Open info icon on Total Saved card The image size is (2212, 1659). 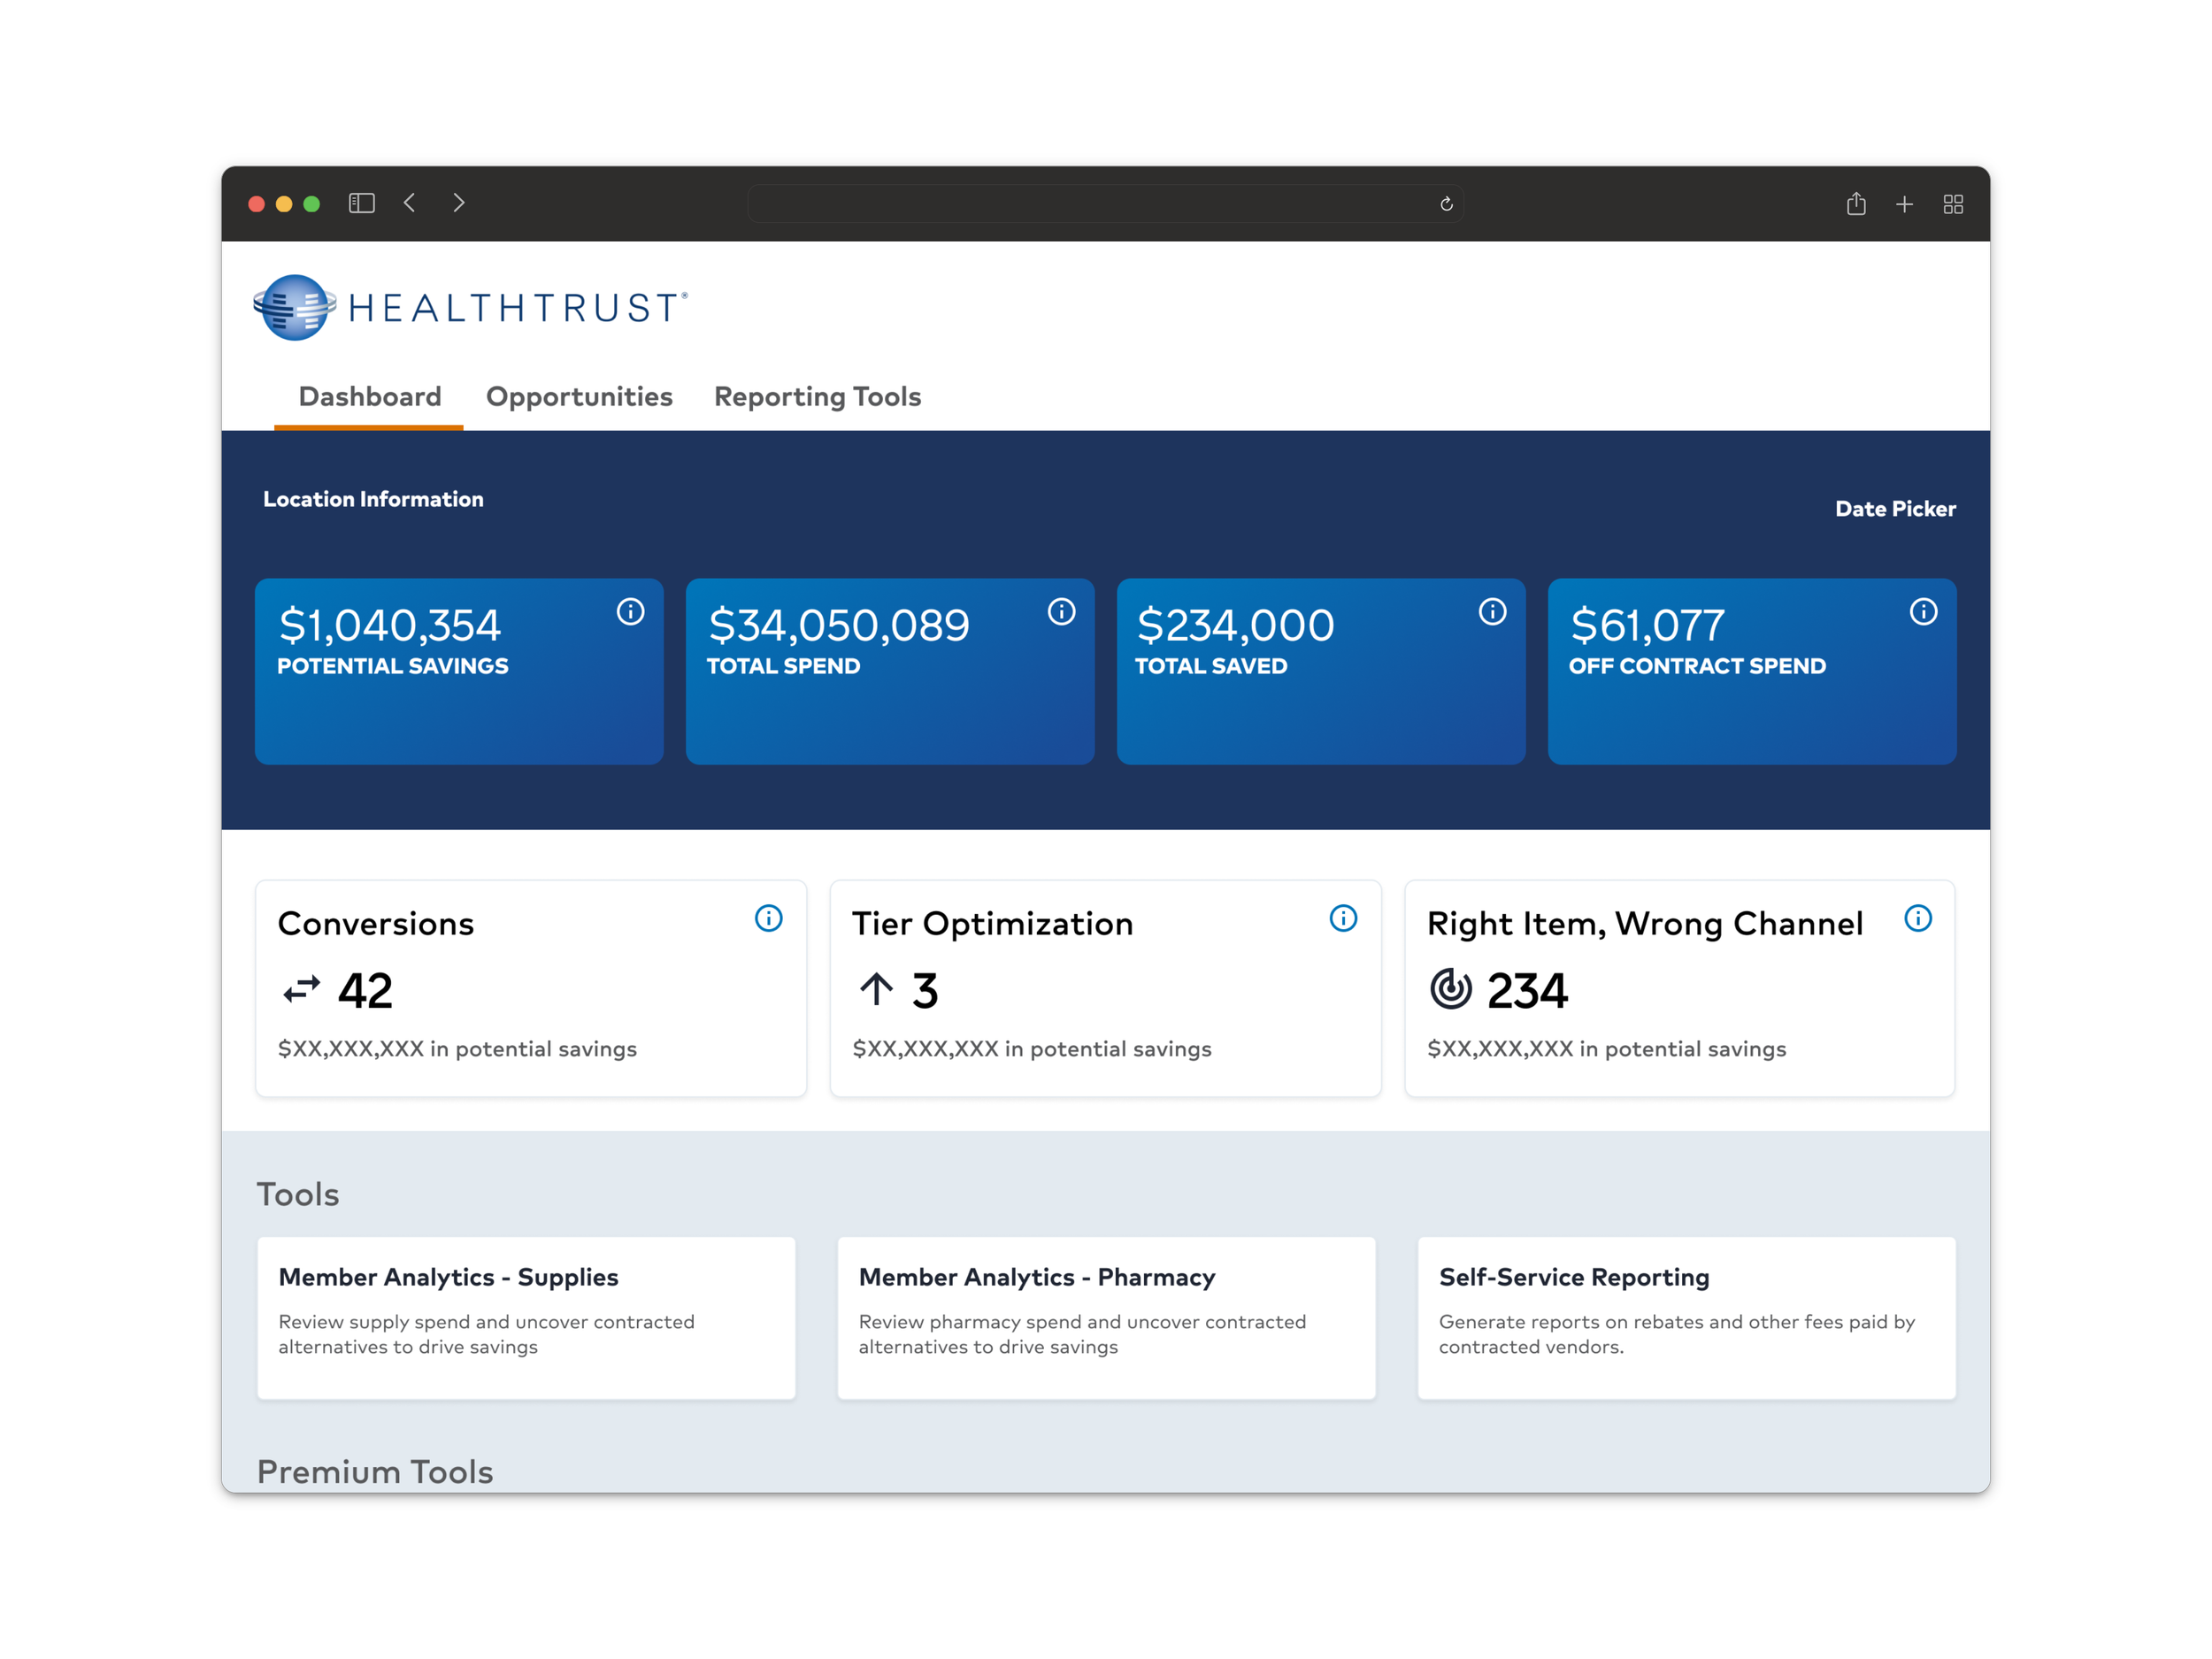[1492, 611]
